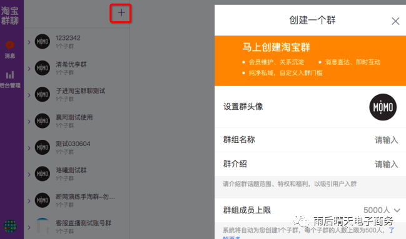The width and height of the screenshot is (406, 239).
Task: Expand the 客服直播测试账号群 chevron
Action: click(x=29, y=227)
